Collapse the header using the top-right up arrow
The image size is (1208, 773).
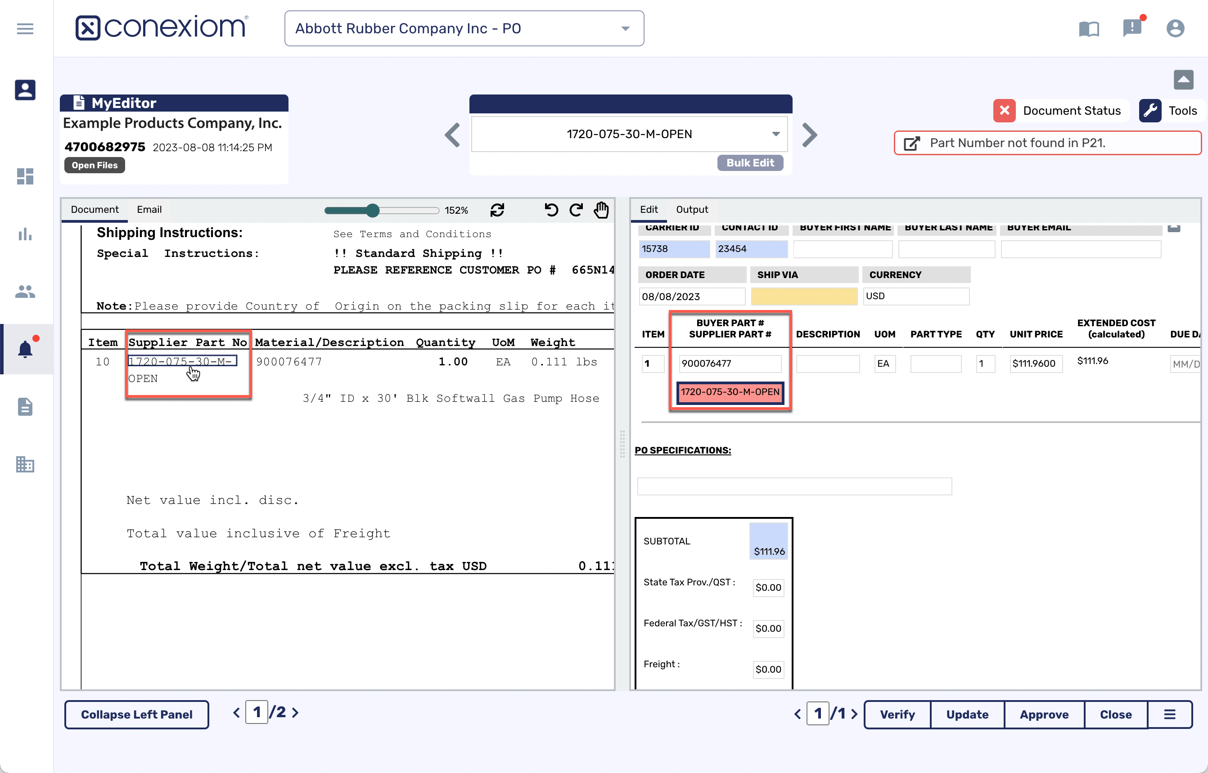[x=1183, y=79]
